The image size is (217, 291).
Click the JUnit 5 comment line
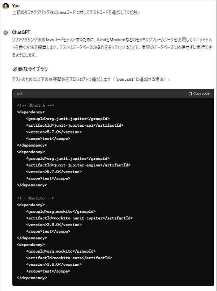point(35,105)
